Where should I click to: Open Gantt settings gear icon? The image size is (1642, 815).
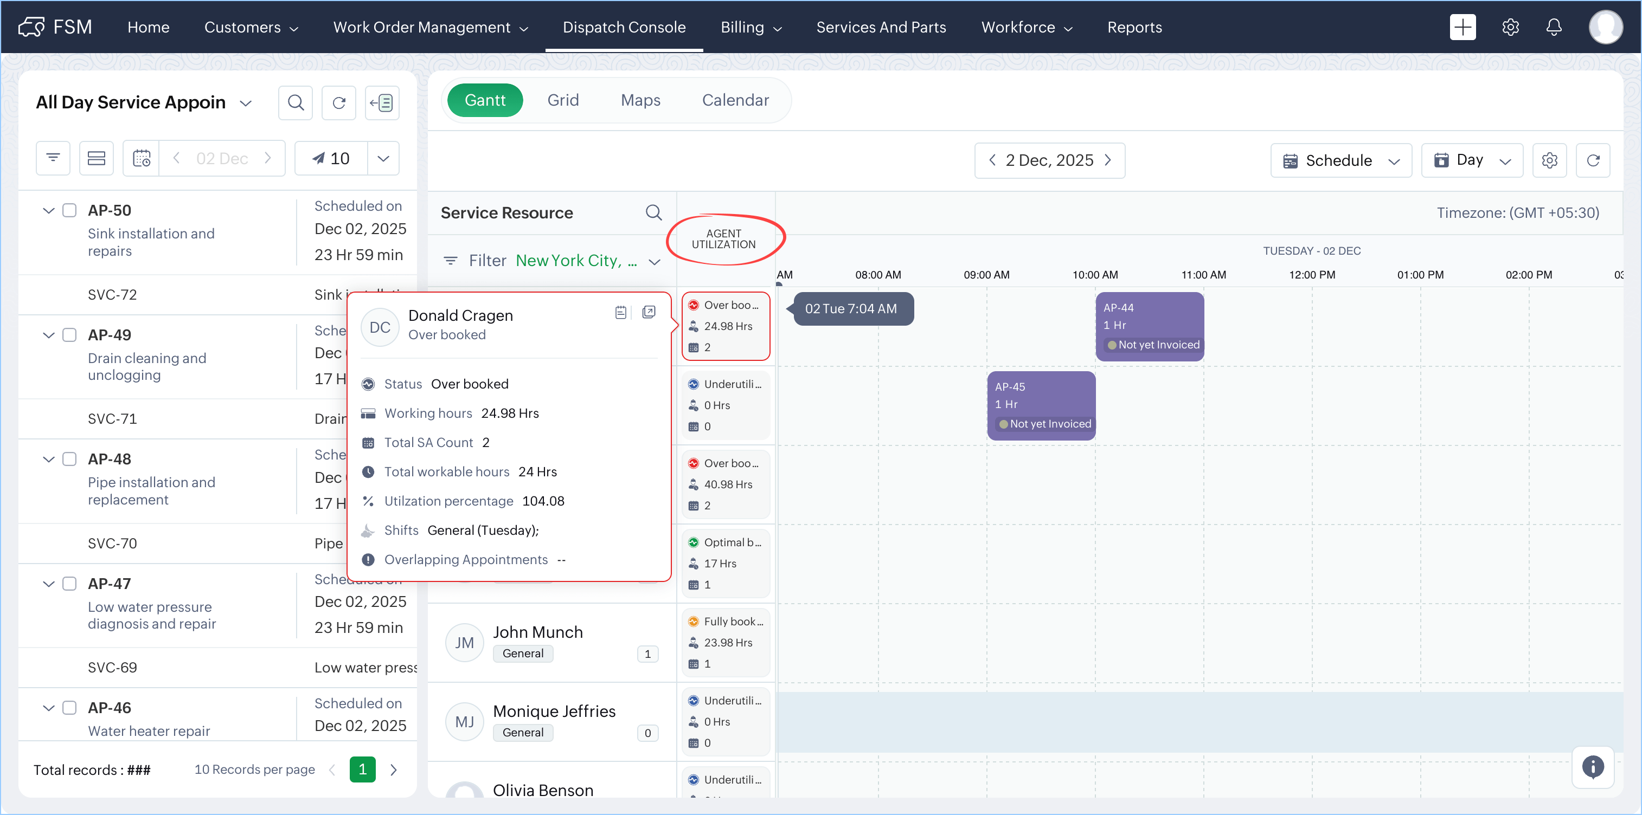(1550, 160)
